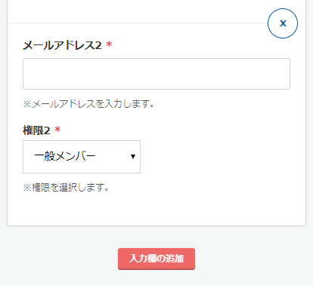Expand the permission combo box showing 一般メンバー
This screenshot has height=285, width=313.
coord(82,157)
